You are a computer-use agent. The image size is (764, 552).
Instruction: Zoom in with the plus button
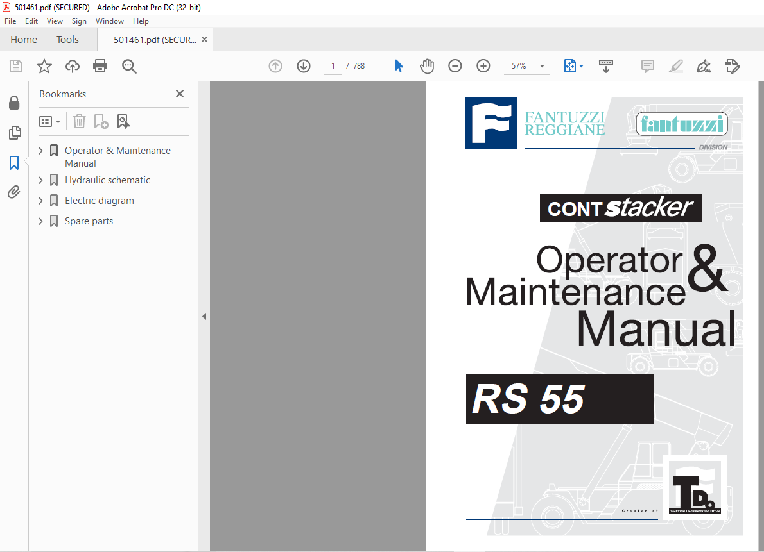click(483, 65)
